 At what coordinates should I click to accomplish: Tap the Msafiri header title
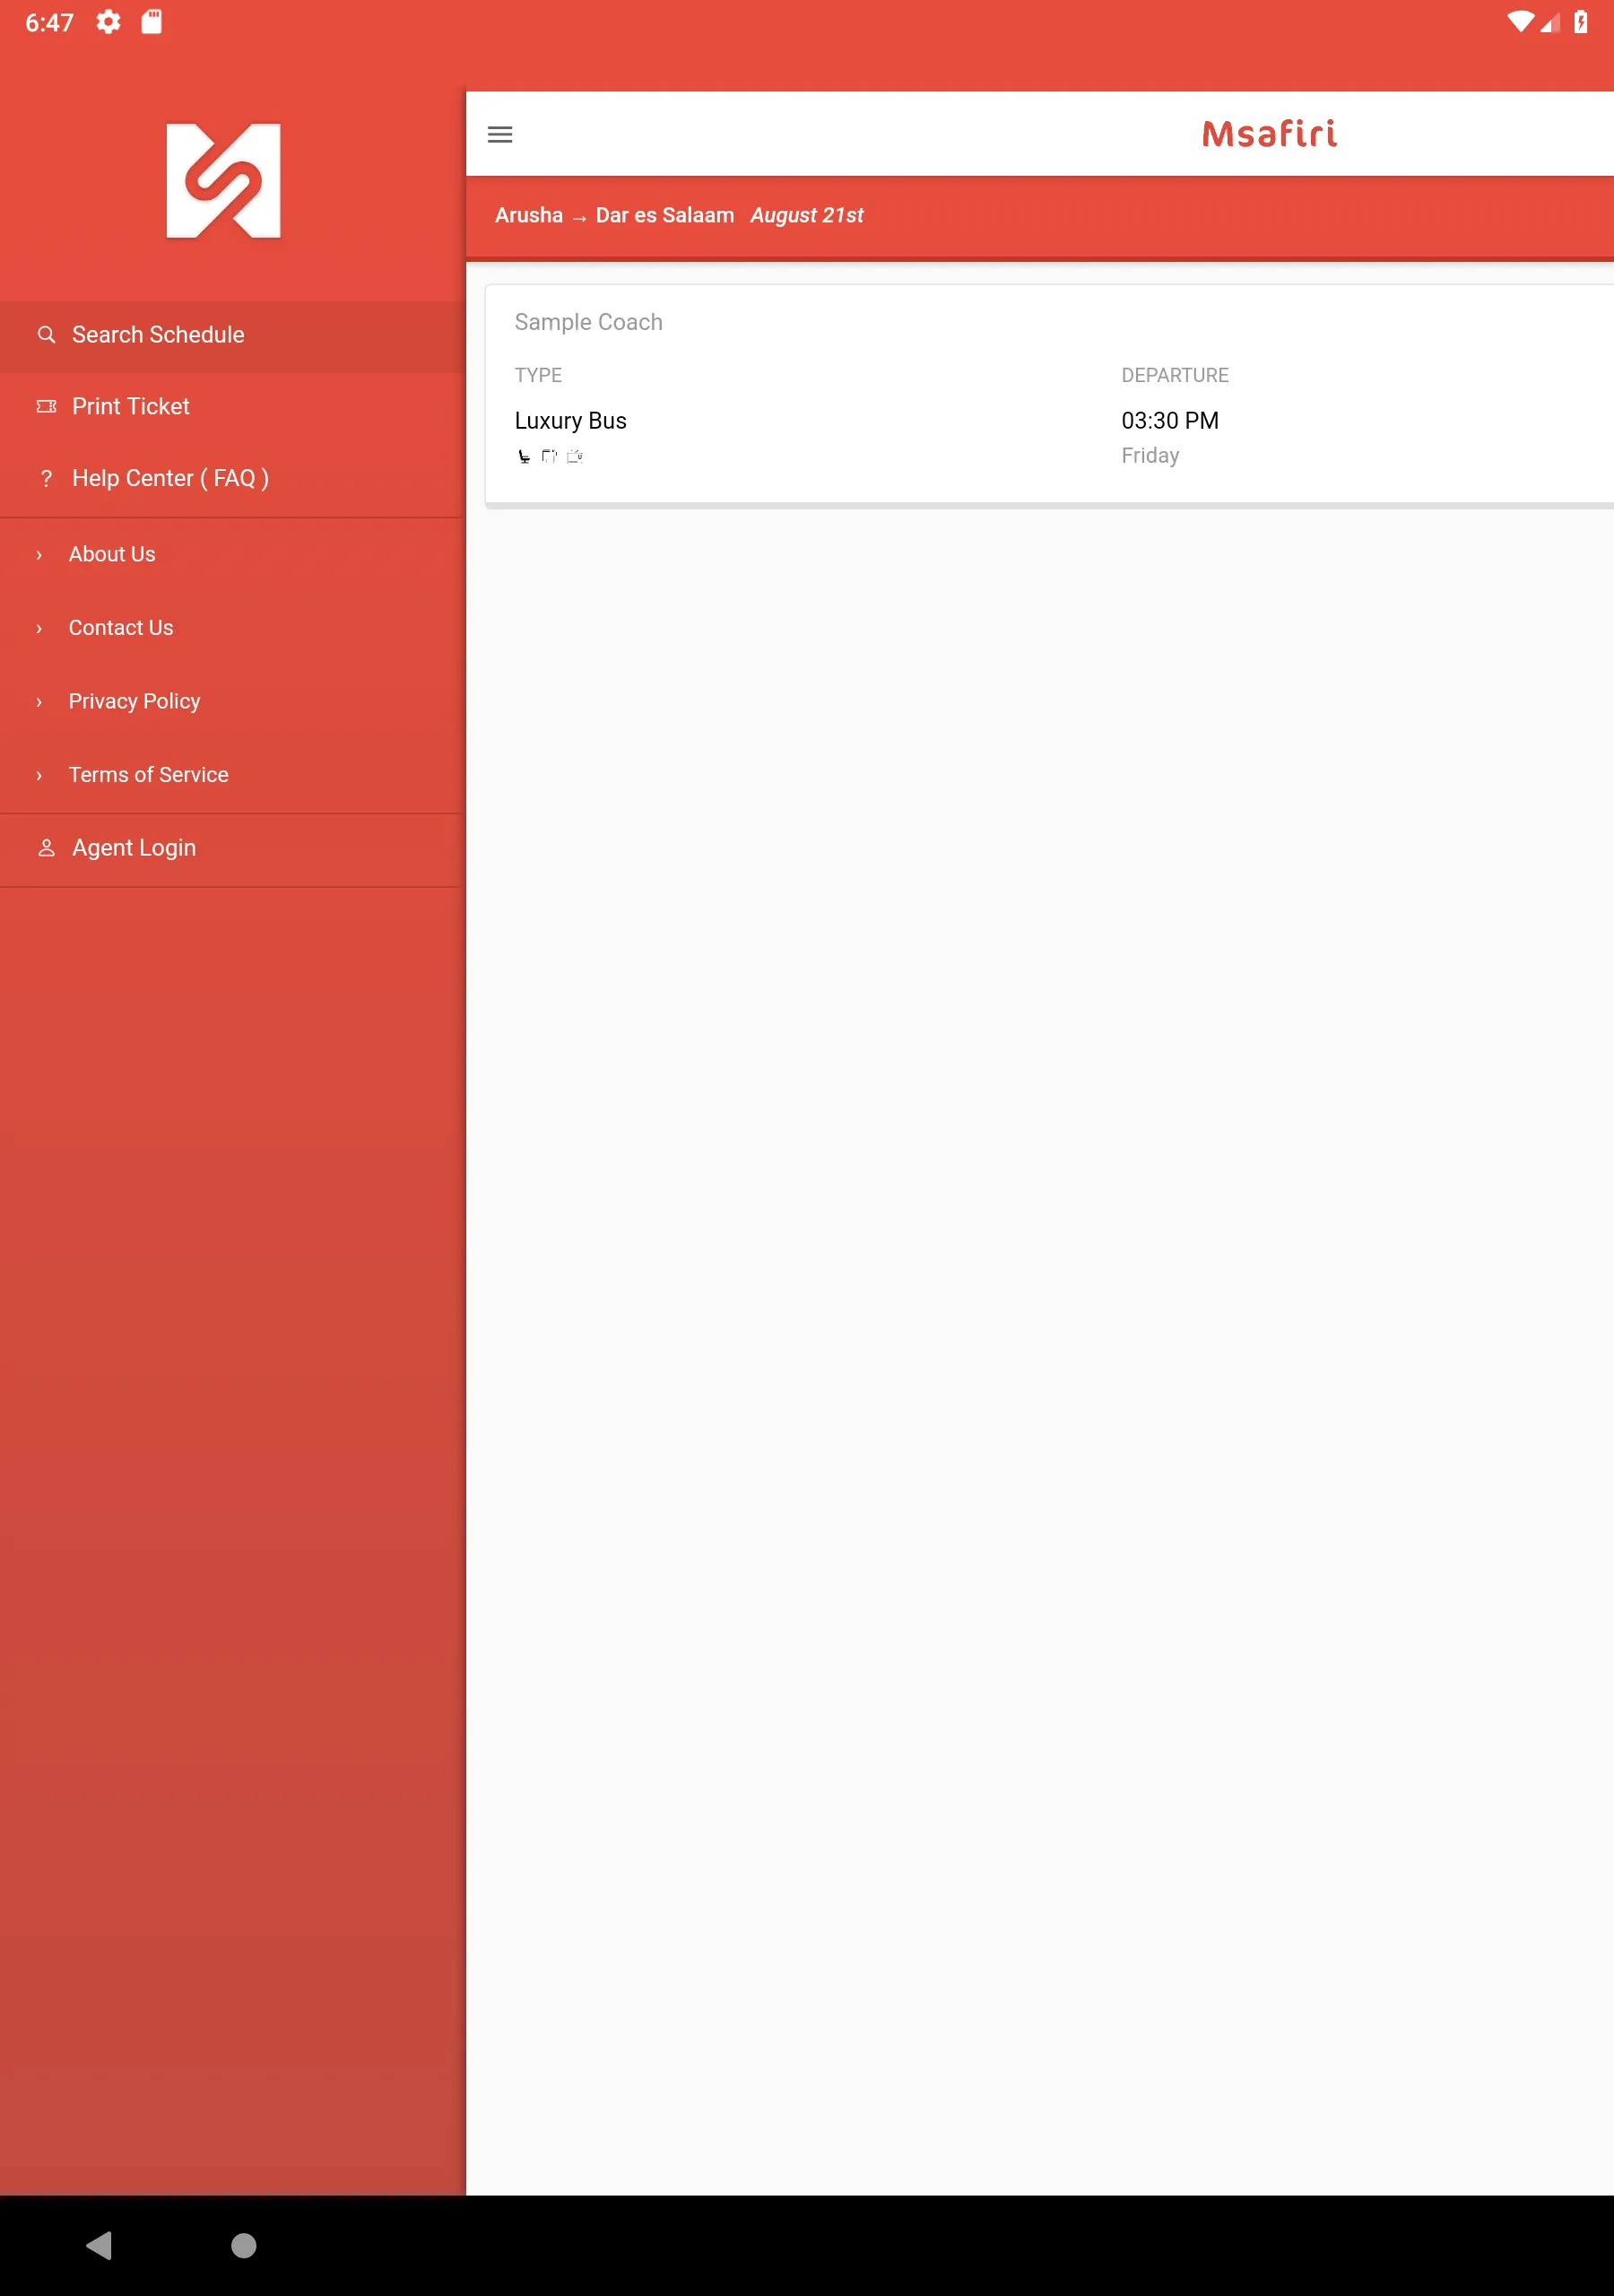point(1269,134)
